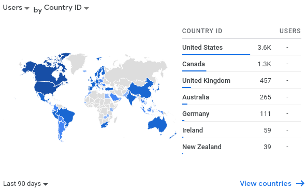Open the Users metric dropdown
This screenshot has height=190, width=306.
tap(16, 8)
